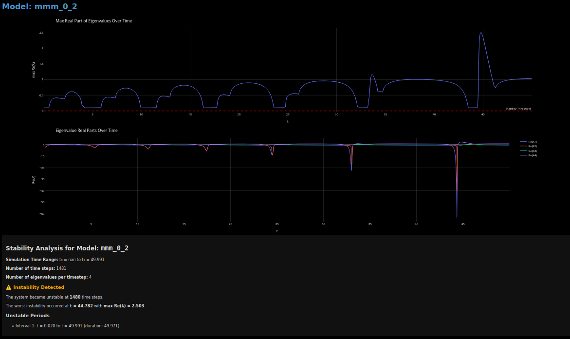Image resolution: width=570 pixels, height=339 pixels.
Task: Click the 'Number of time steps: 1481' line
Action: (36, 268)
